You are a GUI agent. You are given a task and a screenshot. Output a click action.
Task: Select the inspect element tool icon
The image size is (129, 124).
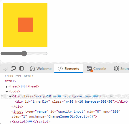click(5, 68)
